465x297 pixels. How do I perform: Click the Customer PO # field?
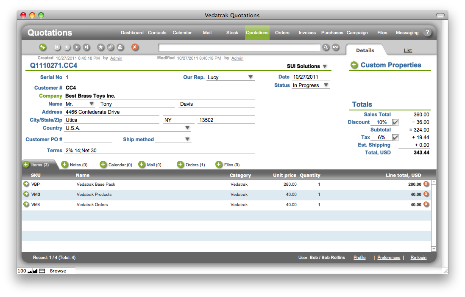tap(88, 140)
